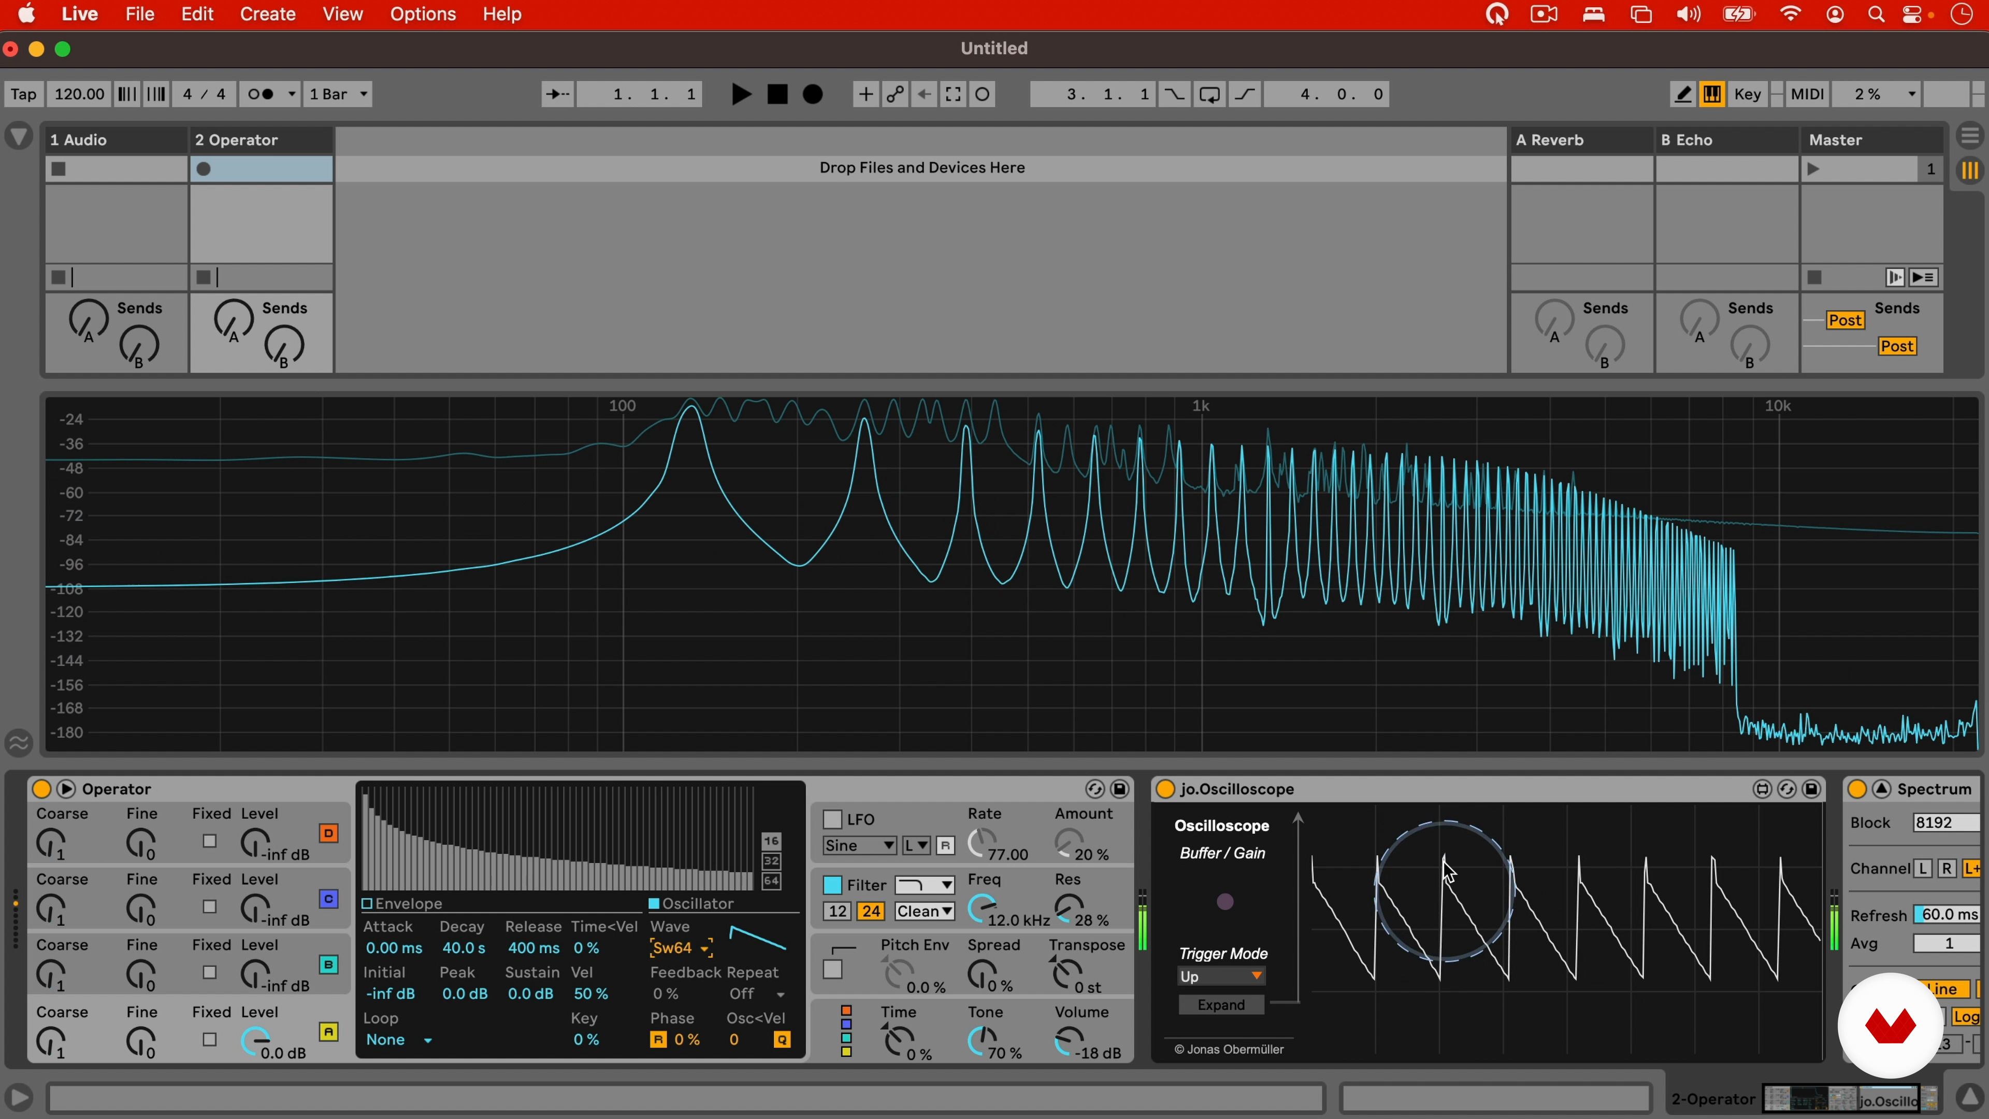Toggle LFO Retrigger R button
This screenshot has height=1119, width=1989.
(x=945, y=845)
